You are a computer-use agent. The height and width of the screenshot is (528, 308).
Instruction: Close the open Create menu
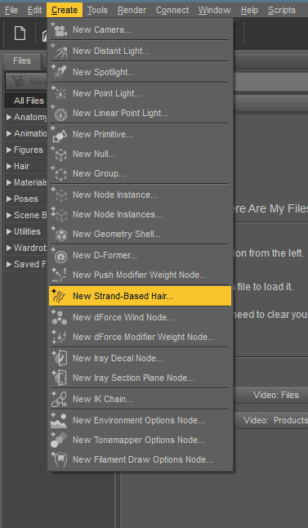[65, 10]
